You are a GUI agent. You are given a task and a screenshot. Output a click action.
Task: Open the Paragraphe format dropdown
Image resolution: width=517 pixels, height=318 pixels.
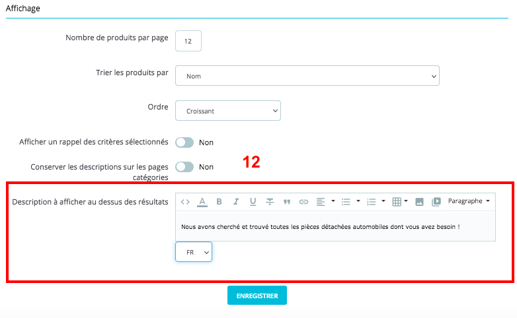[469, 201]
